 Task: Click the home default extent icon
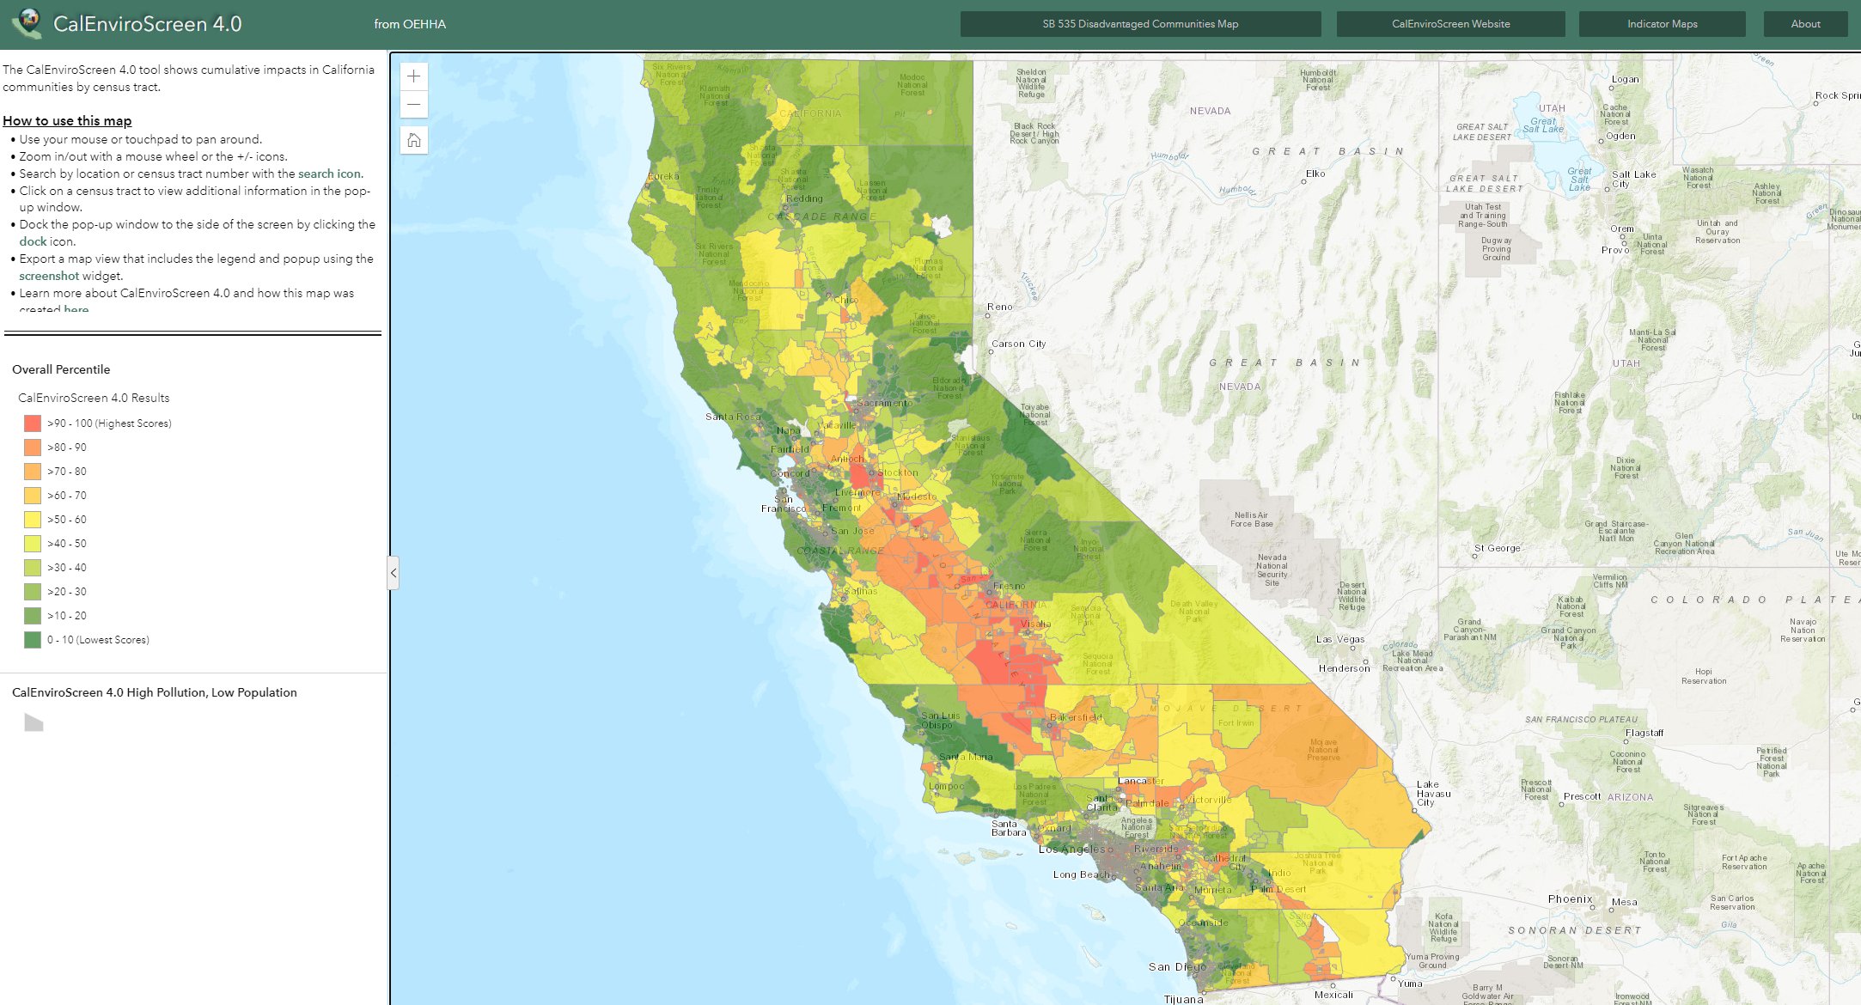click(x=414, y=140)
